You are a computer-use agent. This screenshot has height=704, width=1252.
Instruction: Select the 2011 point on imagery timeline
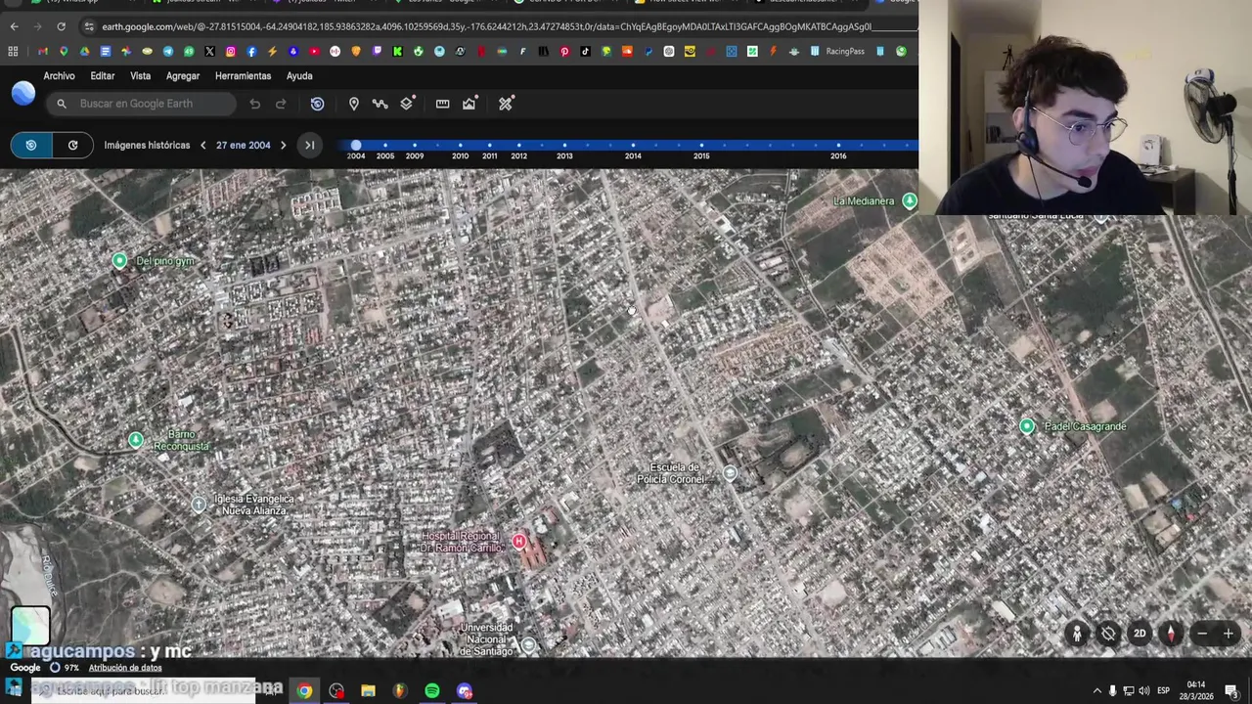click(x=490, y=146)
